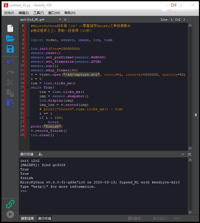
Task: Open the 工具(T) menu
Action: [x=39, y=13]
